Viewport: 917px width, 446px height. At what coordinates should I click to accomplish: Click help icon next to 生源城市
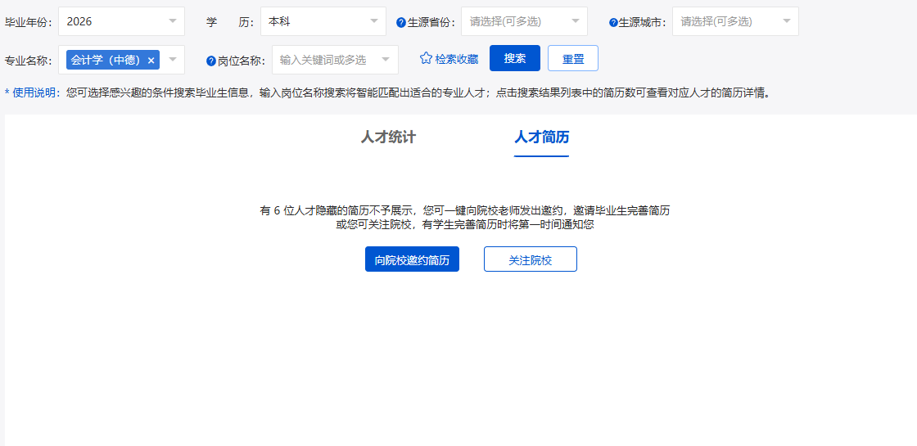click(613, 23)
